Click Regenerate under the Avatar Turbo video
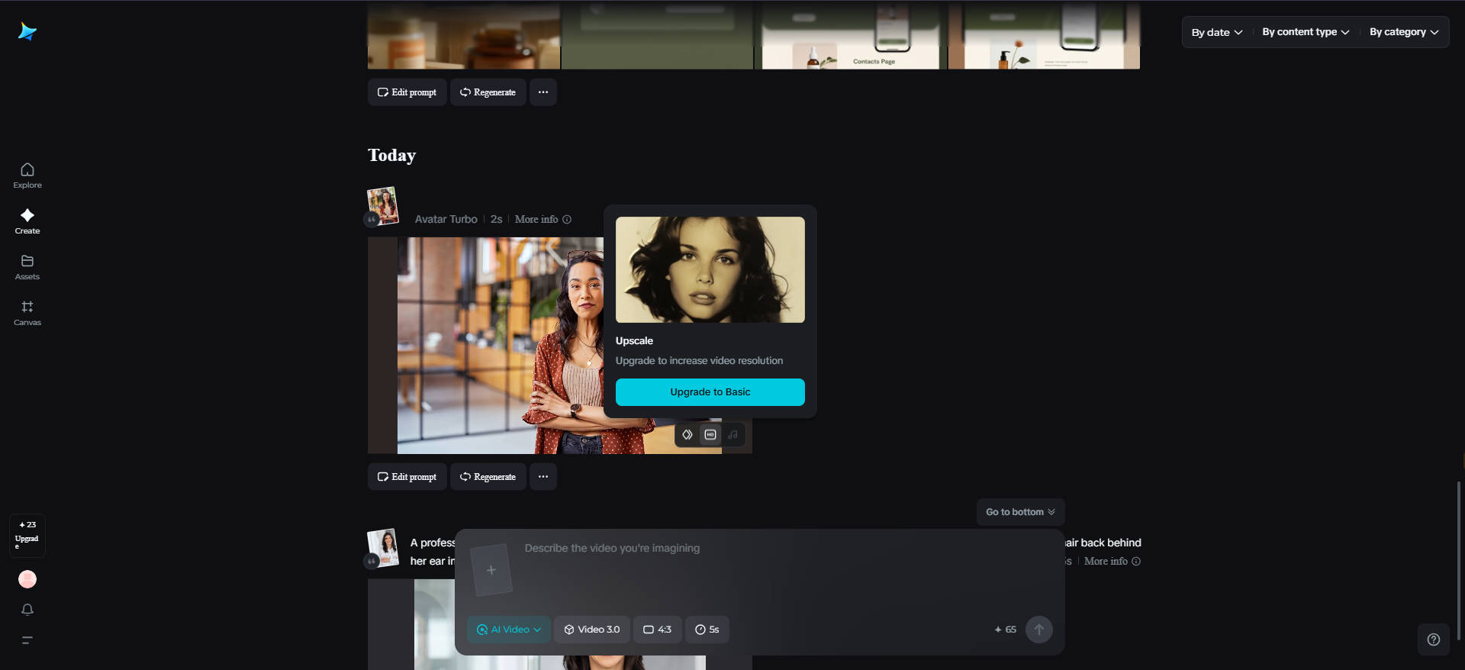Viewport: 1465px width, 670px height. [488, 477]
